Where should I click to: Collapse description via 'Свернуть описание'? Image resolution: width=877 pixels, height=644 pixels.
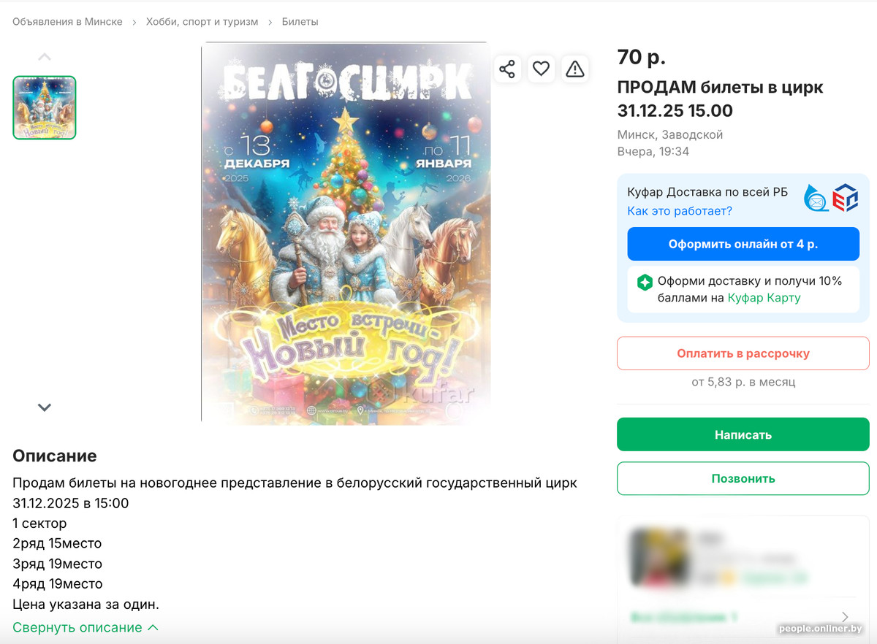(85, 627)
